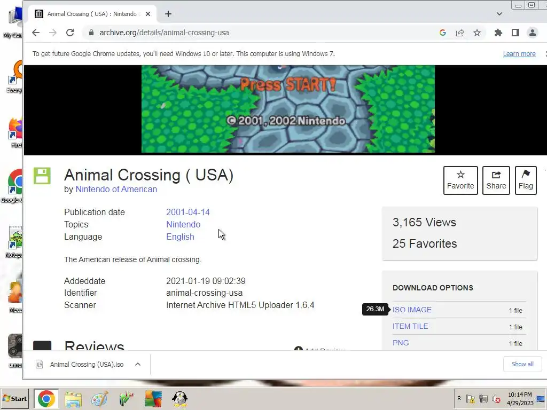Select the Animal Crossing (USA) tab

pyautogui.click(x=92, y=14)
